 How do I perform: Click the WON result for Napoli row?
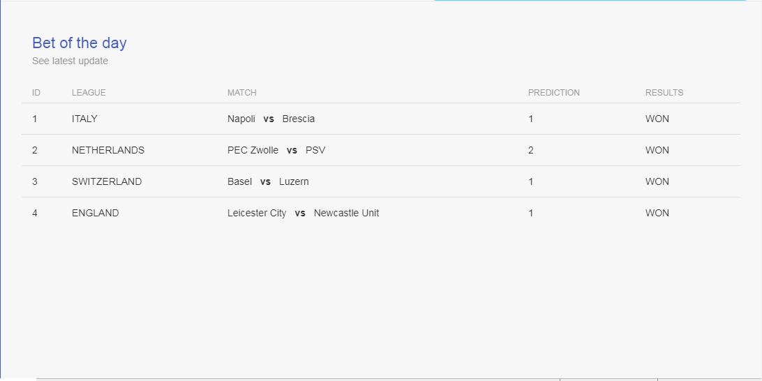657,119
